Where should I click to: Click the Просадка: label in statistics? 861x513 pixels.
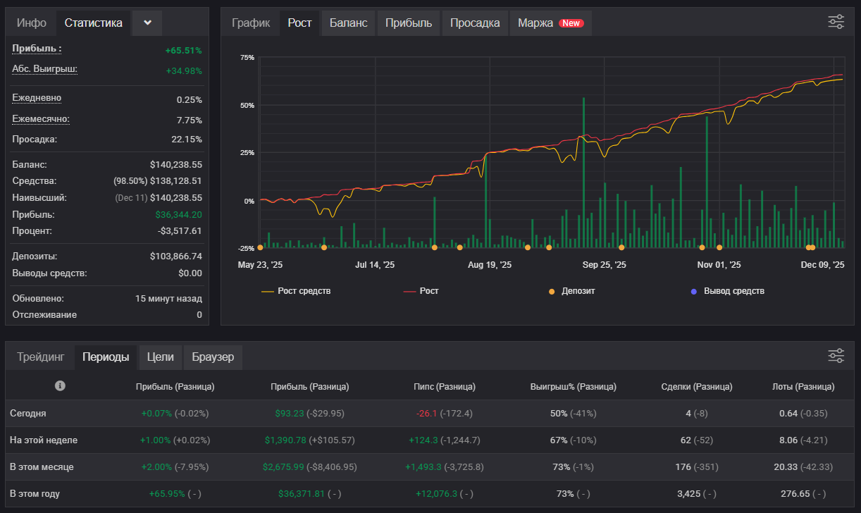(x=35, y=140)
